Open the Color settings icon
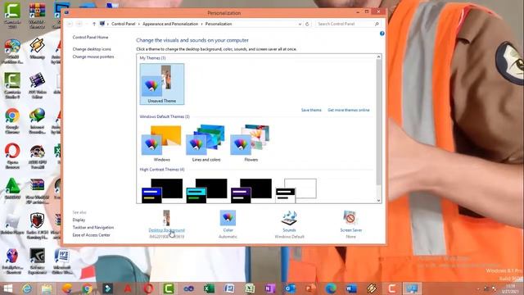 [x=228, y=218]
